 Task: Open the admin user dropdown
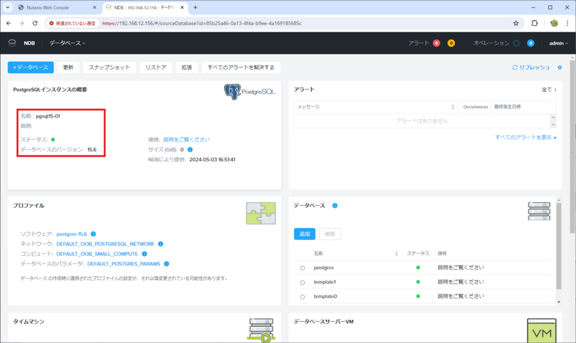[x=559, y=43]
